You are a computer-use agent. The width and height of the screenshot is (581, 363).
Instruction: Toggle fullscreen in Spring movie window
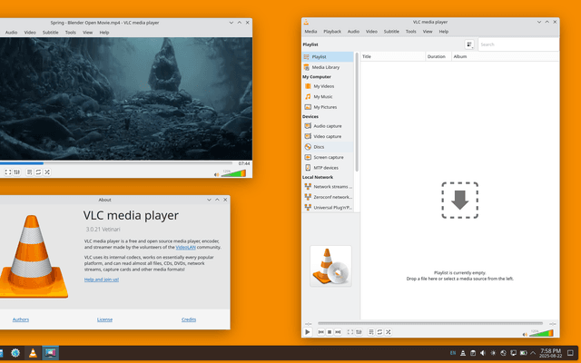[8, 172]
